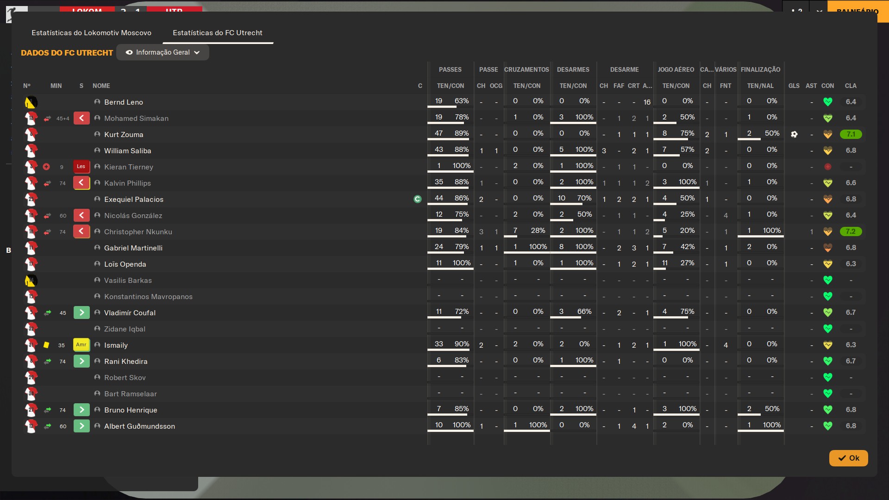
Task: Click the condition heart icon for Gabriel Martinelli
Action: click(828, 248)
